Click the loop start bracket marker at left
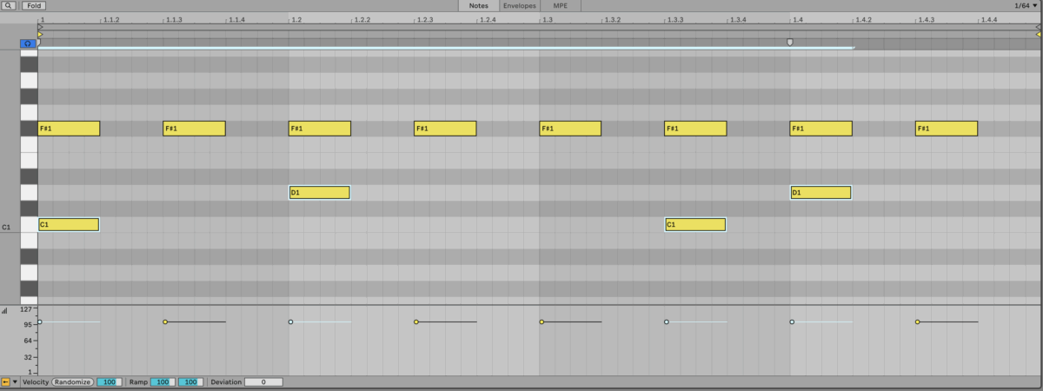The height and width of the screenshot is (391, 1043). pos(40,27)
